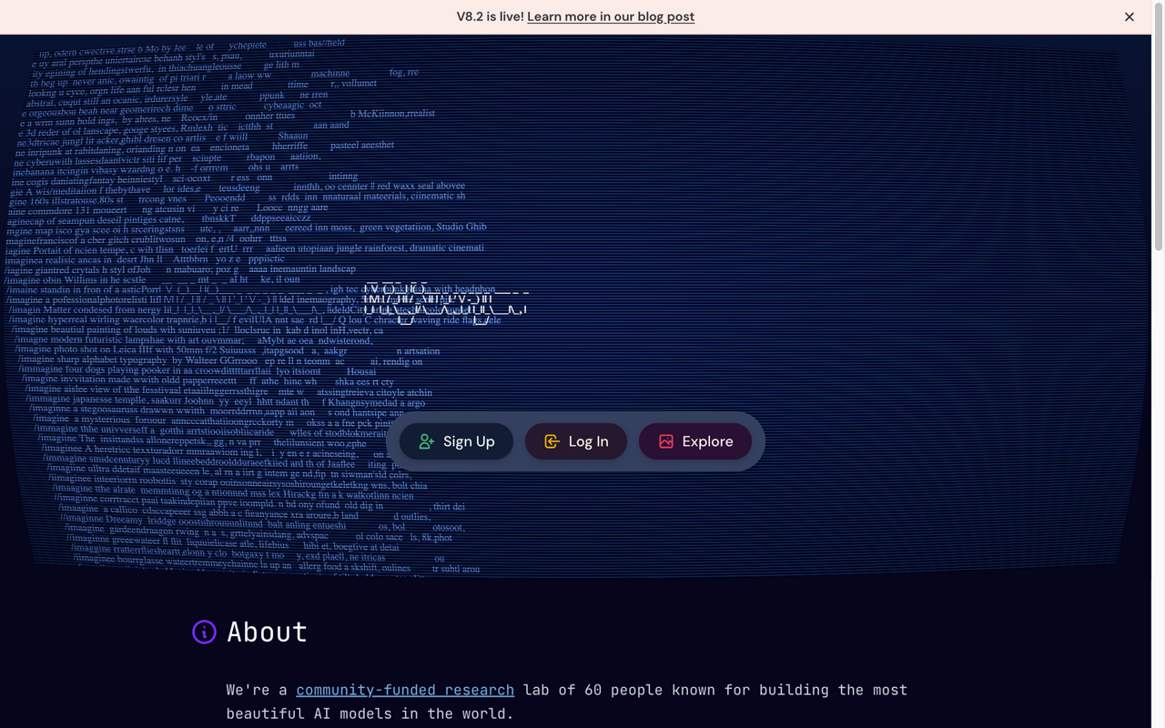Click the About heading

[x=267, y=632]
